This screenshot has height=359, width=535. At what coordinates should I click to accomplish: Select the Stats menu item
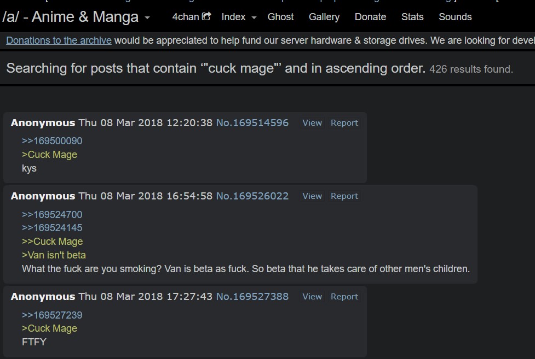(x=412, y=17)
